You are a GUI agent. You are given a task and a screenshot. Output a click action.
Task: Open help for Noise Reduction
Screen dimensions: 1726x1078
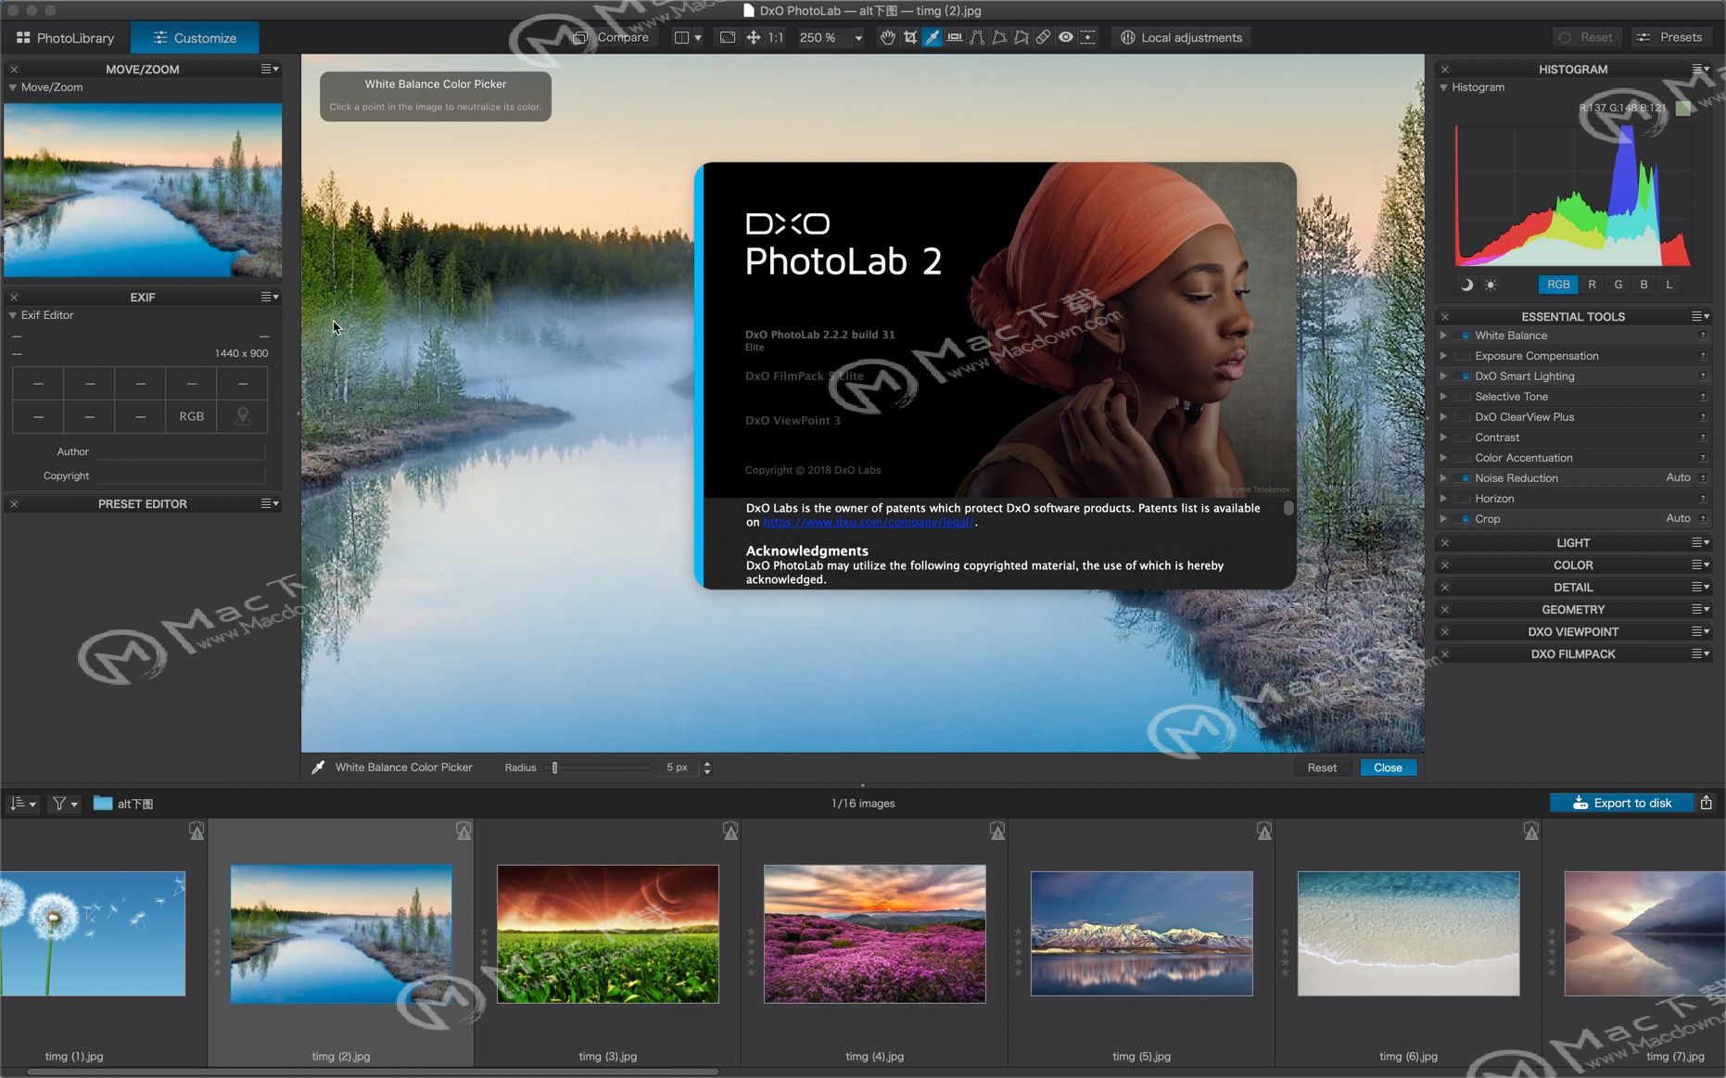pos(1703,478)
